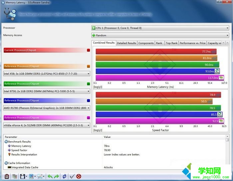This screenshot has height=181, width=233.
Task: Switch to the Detailed Results tab
Action: (x=126, y=43)
